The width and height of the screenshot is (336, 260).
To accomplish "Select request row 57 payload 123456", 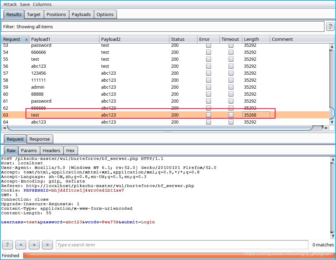I will (x=165, y=73).
